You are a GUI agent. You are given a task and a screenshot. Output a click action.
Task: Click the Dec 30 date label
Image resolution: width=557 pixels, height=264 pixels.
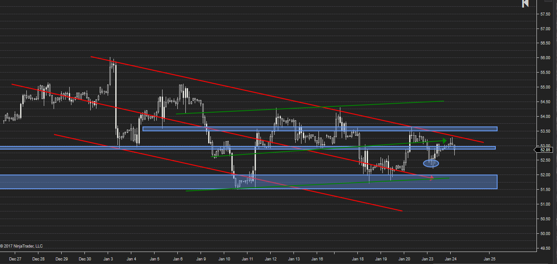coord(85,259)
